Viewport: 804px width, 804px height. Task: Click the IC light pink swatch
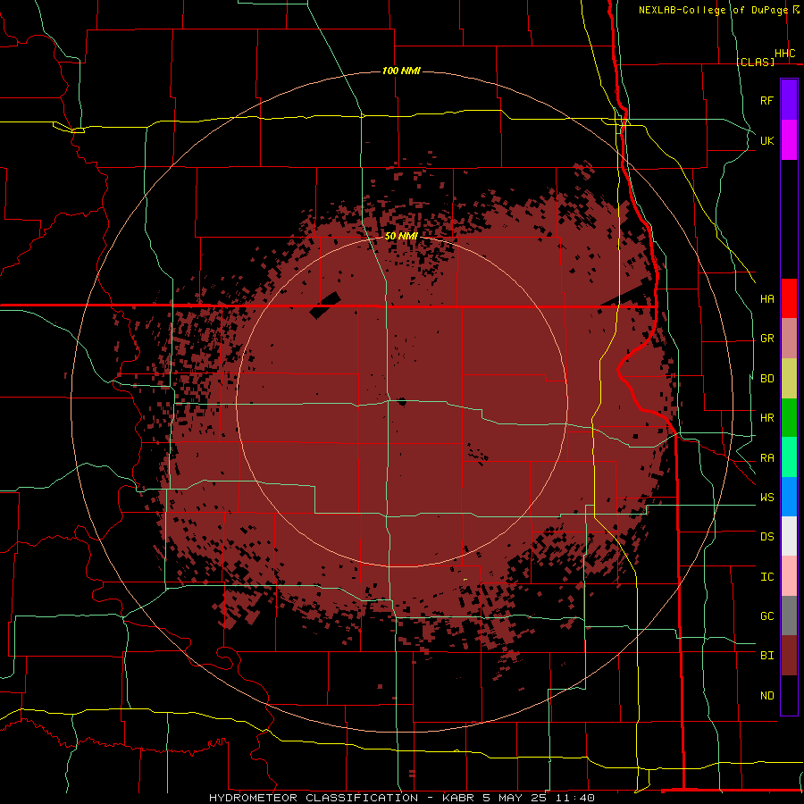pyautogui.click(x=789, y=576)
